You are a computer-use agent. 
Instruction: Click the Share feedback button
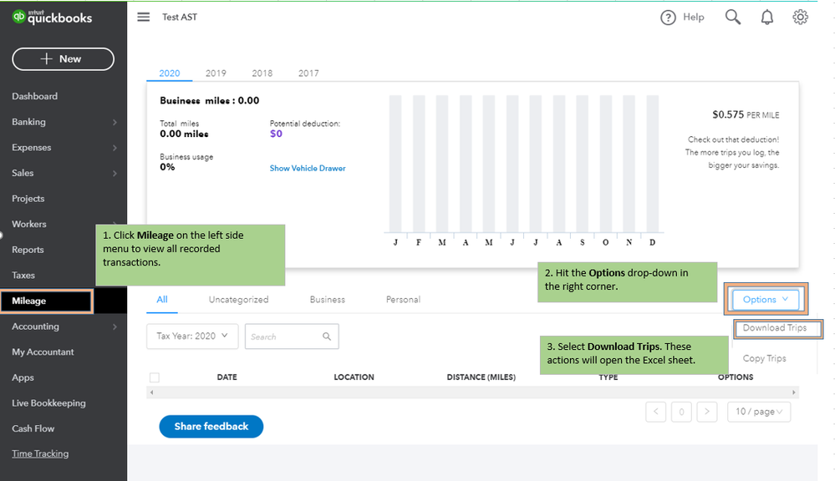[211, 427]
